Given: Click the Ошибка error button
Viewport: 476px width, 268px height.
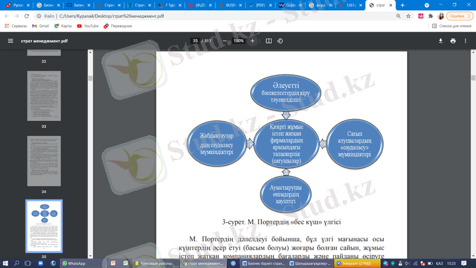Looking at the screenshot, I should 459,16.
